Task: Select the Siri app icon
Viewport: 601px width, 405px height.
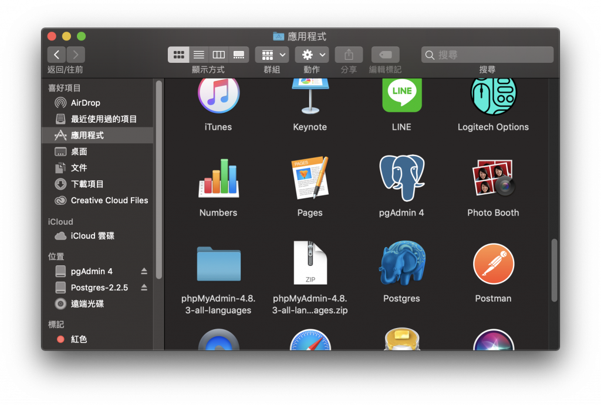Action: 493,340
